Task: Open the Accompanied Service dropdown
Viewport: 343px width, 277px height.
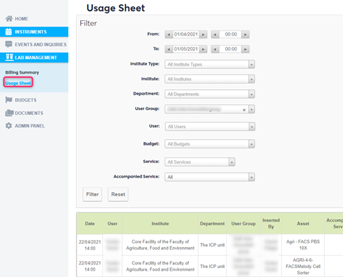Action: click(x=252, y=177)
